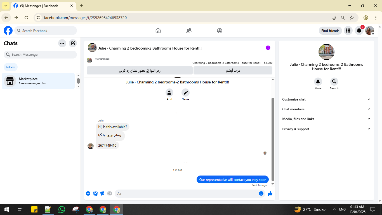
Task: Open WhatsApp from the taskbar
Action: 62,209
